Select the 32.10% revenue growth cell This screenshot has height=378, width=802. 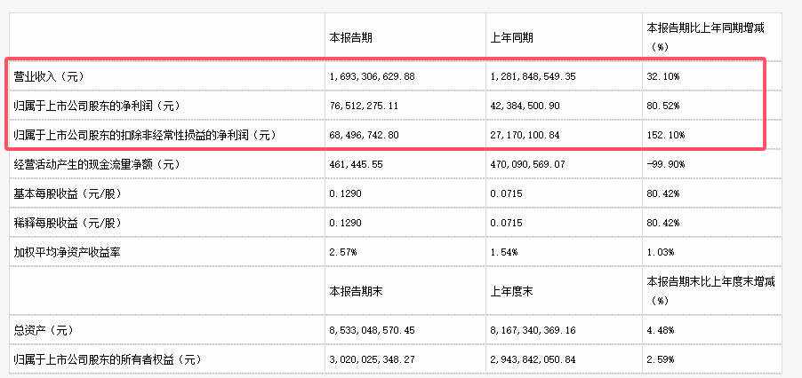point(662,77)
